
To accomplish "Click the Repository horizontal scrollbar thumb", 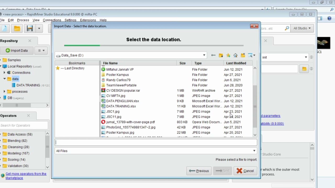I will pos(17,105).
